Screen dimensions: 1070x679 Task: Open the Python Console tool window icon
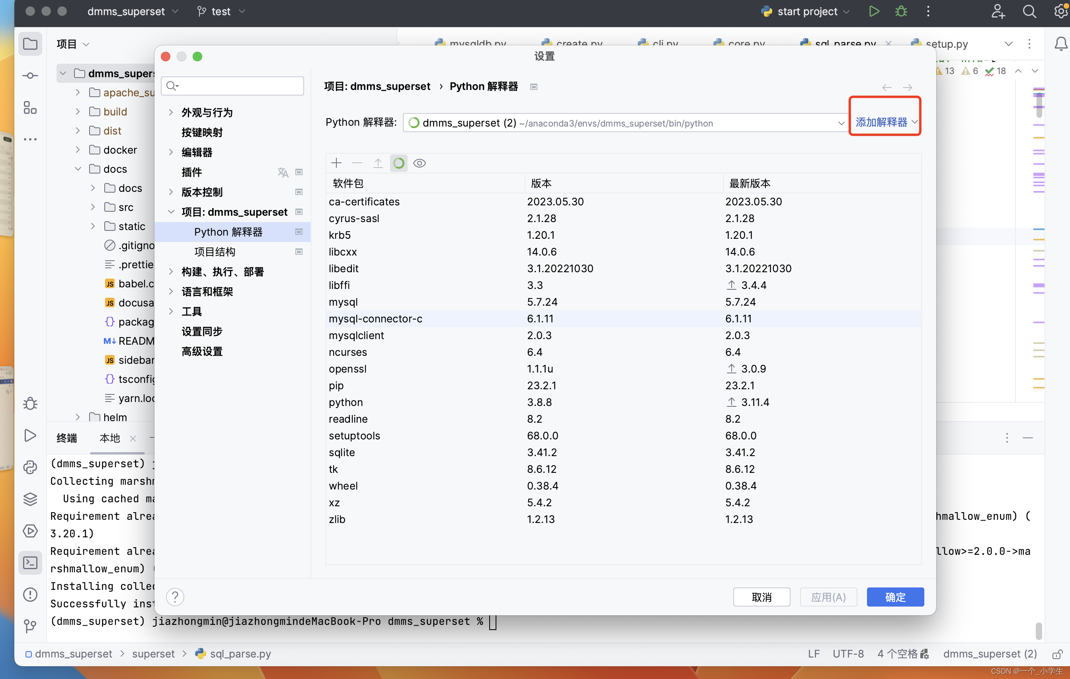click(x=30, y=468)
